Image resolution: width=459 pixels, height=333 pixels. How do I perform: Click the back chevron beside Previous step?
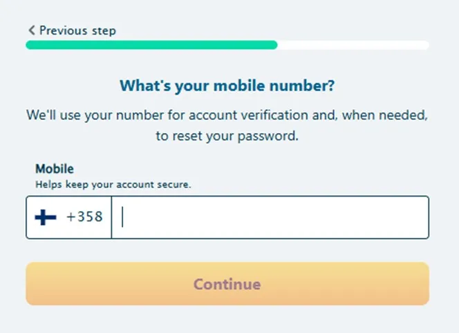pos(31,30)
